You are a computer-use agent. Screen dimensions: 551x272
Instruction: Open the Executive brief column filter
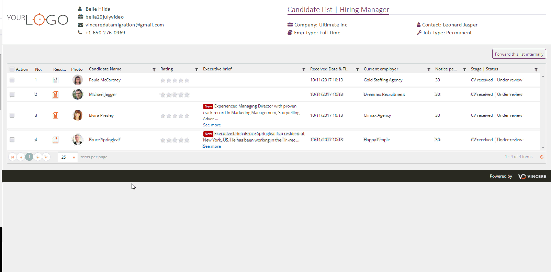coord(304,69)
